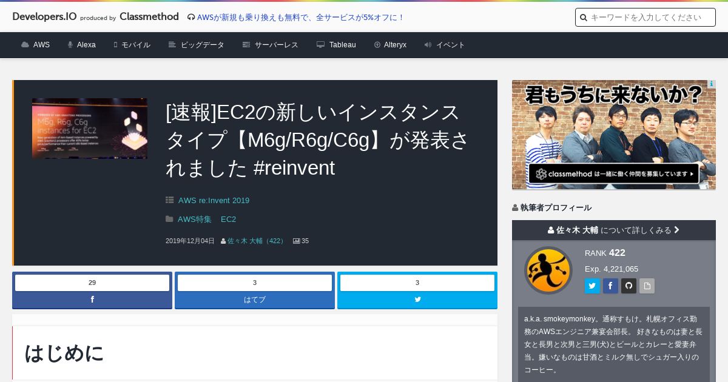Click the view count chart icon 35

[297, 241]
